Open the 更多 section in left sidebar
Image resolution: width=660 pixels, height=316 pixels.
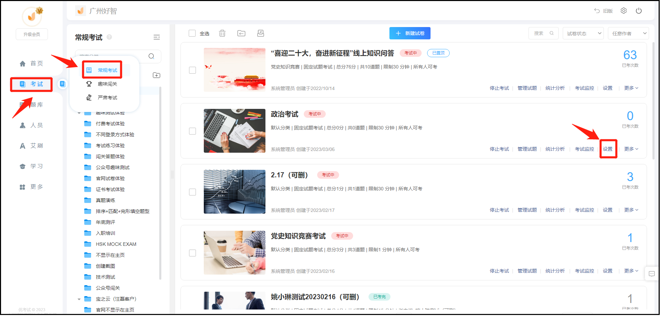(x=32, y=187)
